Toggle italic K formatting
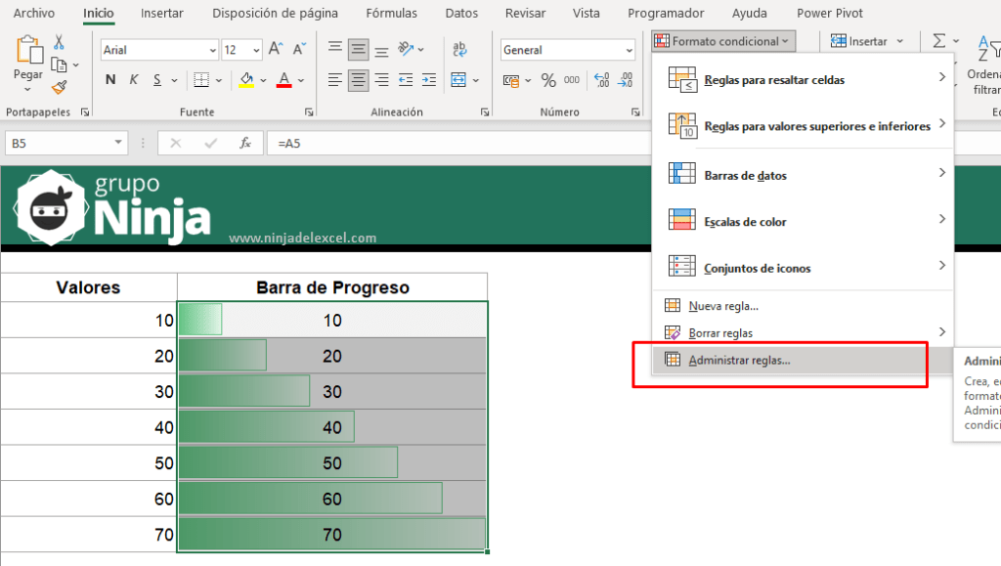Viewport: 1001px width, 566px height. tap(133, 80)
